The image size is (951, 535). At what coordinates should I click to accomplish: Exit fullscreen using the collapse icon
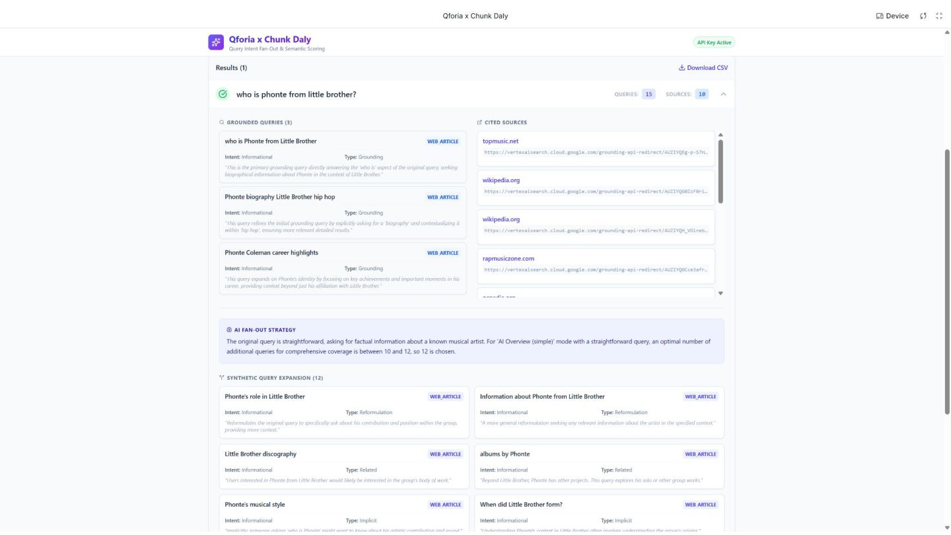click(x=939, y=16)
